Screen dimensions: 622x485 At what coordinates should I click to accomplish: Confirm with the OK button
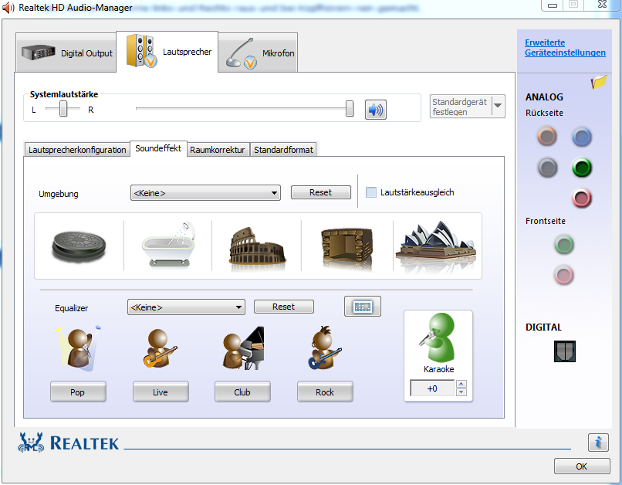pyautogui.click(x=582, y=466)
